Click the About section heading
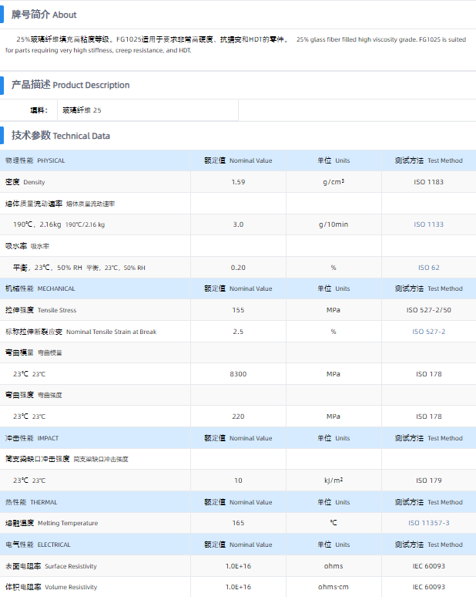 coord(44,15)
